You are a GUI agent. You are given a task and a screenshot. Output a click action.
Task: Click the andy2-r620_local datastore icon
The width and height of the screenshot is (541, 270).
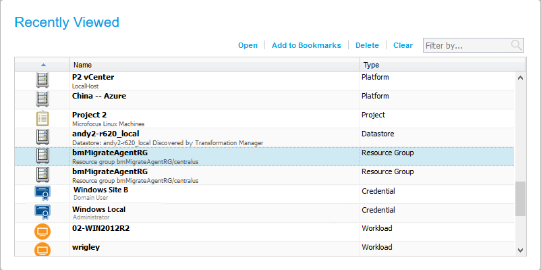point(42,137)
